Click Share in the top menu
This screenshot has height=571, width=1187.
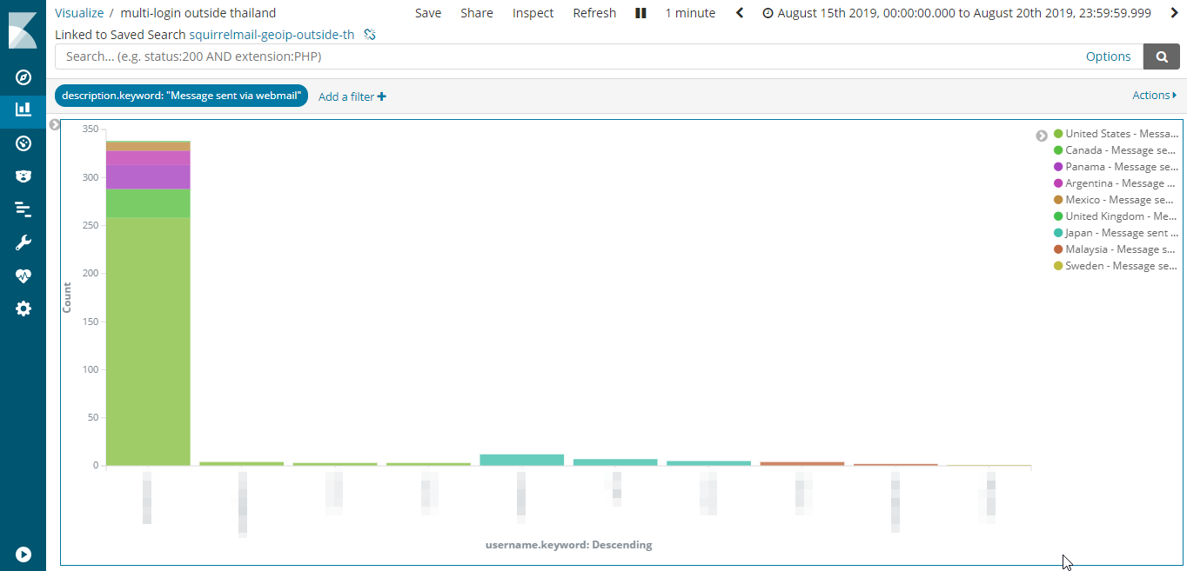coord(476,13)
